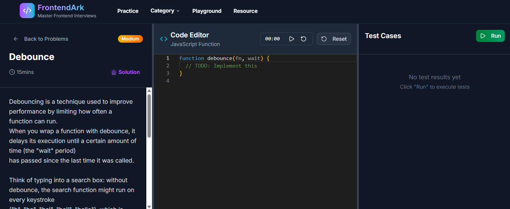Image resolution: width=510 pixels, height=209 pixels.
Task: Open the Playground page
Action: click(x=207, y=11)
